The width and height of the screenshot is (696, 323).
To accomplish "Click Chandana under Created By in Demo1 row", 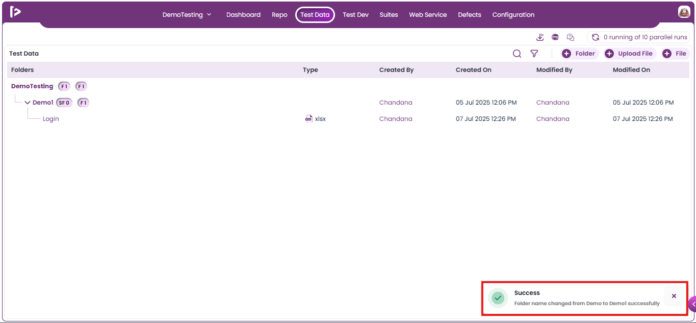I will pos(396,103).
